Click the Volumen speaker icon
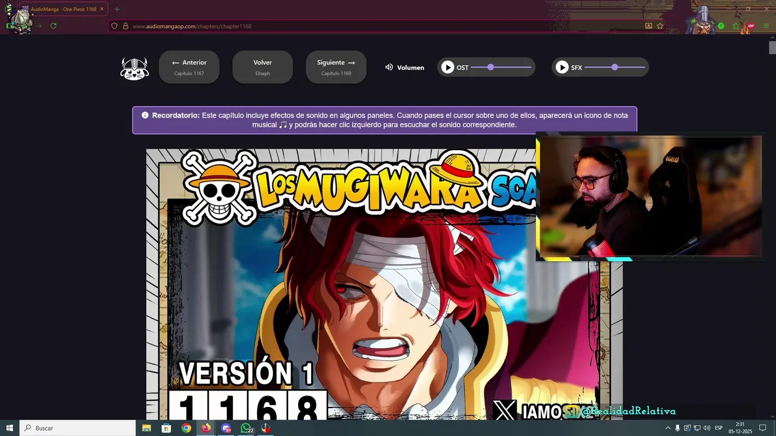 [389, 67]
